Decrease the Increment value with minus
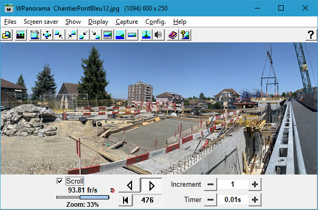Screen dimensions: 318x210 210,184
